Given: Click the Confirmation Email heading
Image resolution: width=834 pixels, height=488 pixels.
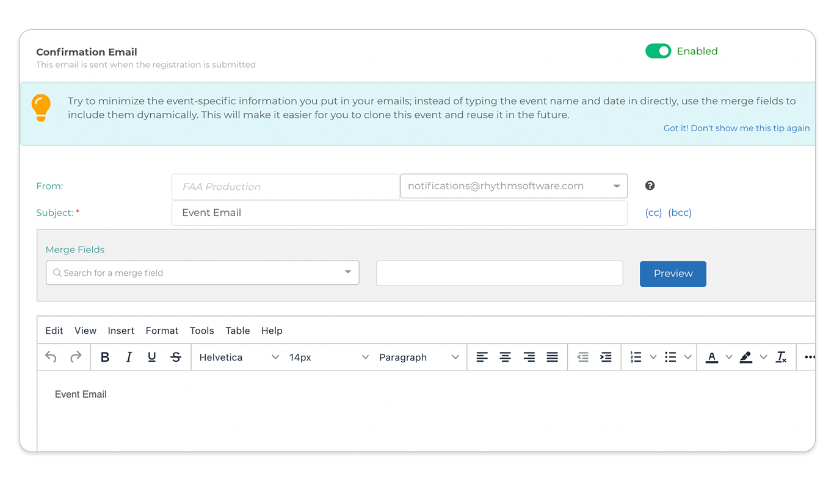Looking at the screenshot, I should tap(87, 52).
